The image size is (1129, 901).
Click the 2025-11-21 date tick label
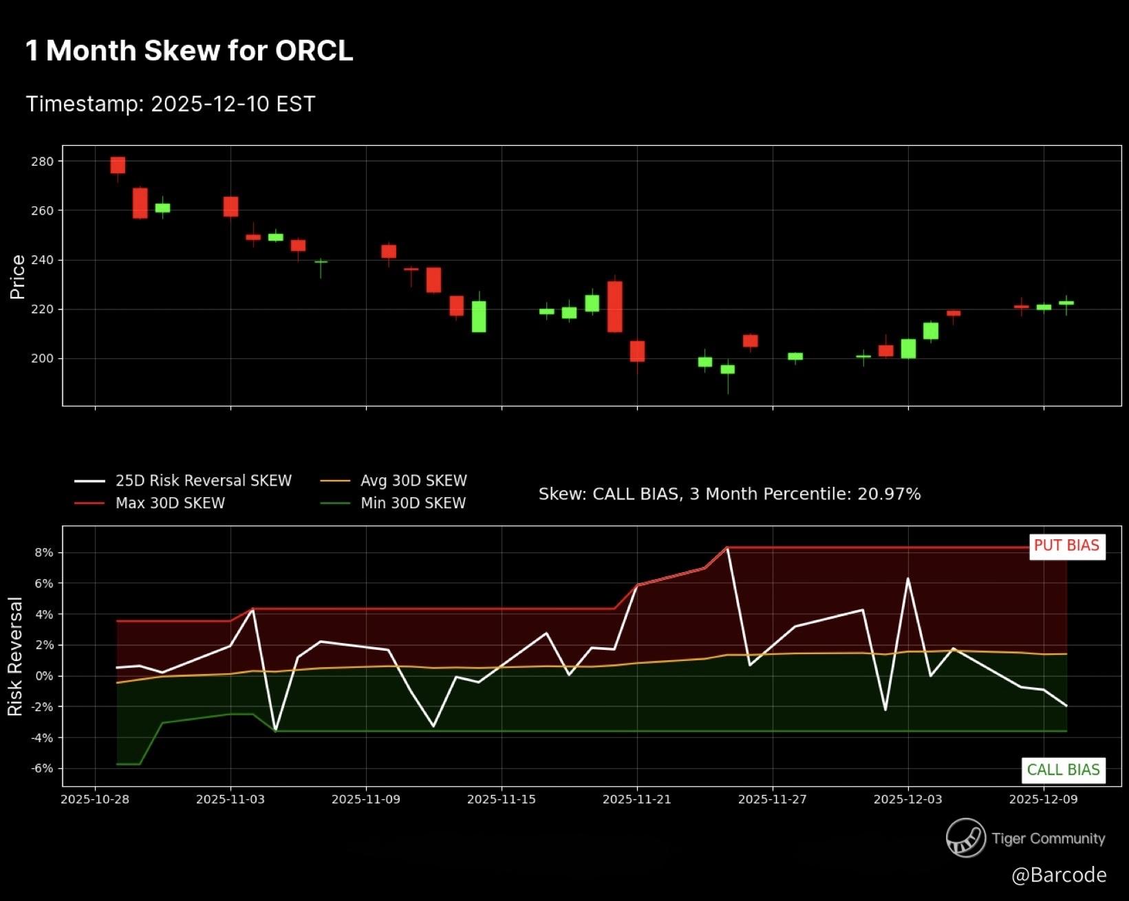(x=637, y=799)
